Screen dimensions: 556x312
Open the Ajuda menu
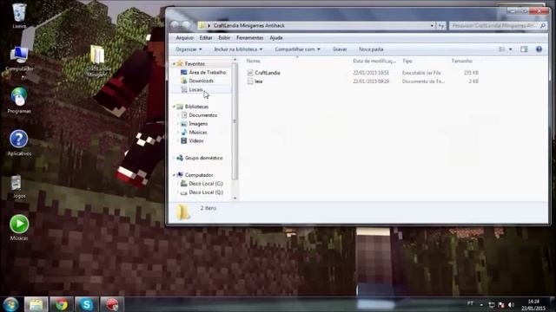click(276, 38)
